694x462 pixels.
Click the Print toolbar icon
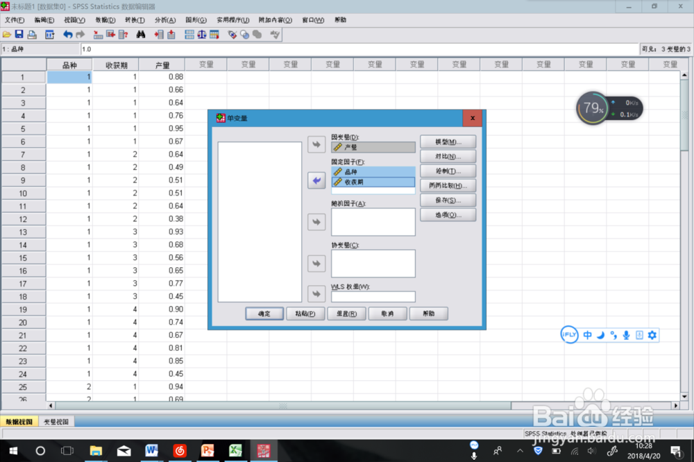coord(32,35)
